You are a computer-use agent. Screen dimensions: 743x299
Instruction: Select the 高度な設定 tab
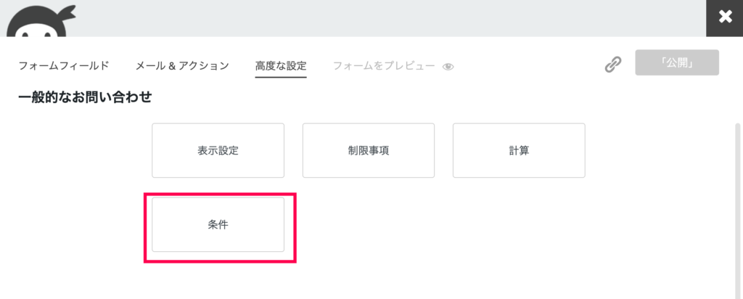(281, 66)
